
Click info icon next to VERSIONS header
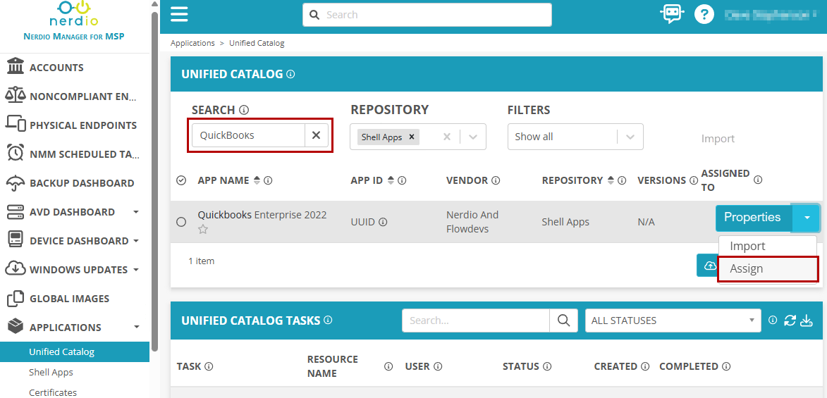pyautogui.click(x=694, y=180)
